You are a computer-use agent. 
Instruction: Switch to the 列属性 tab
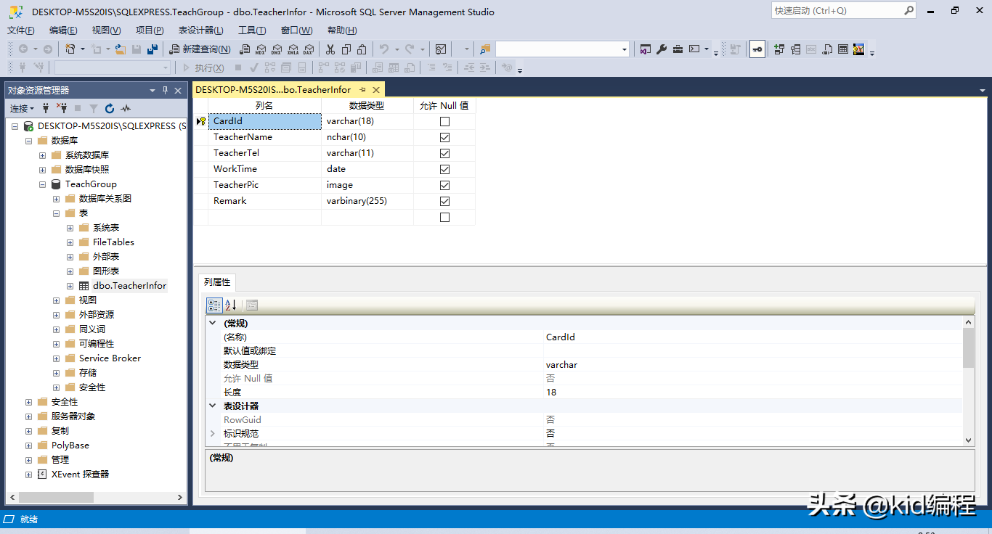point(217,282)
